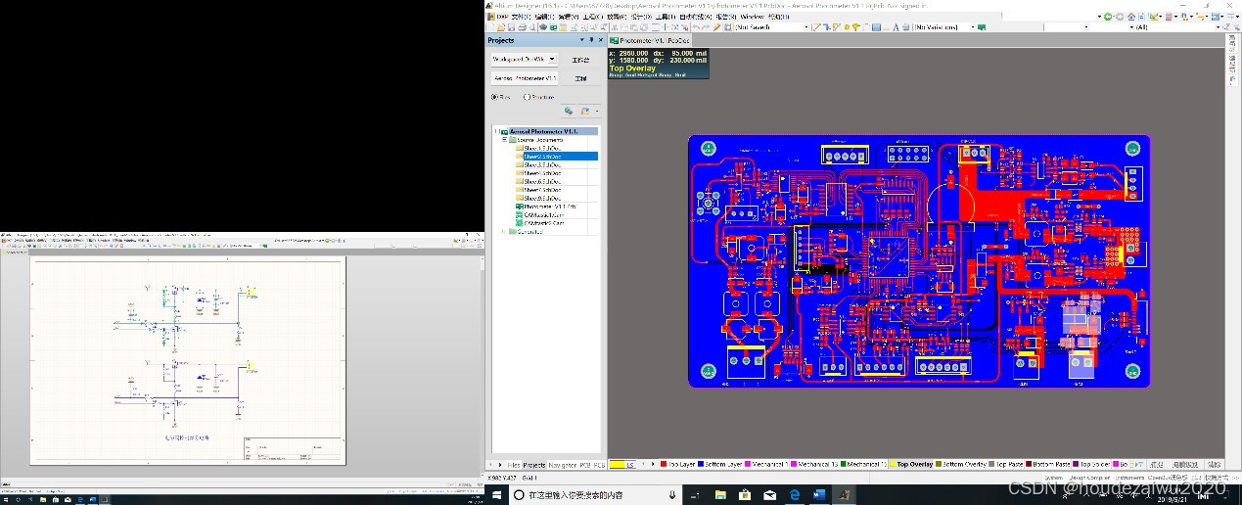Select the Top Paste layer tab
Viewport: 1242px width, 505px height.
point(1006,464)
